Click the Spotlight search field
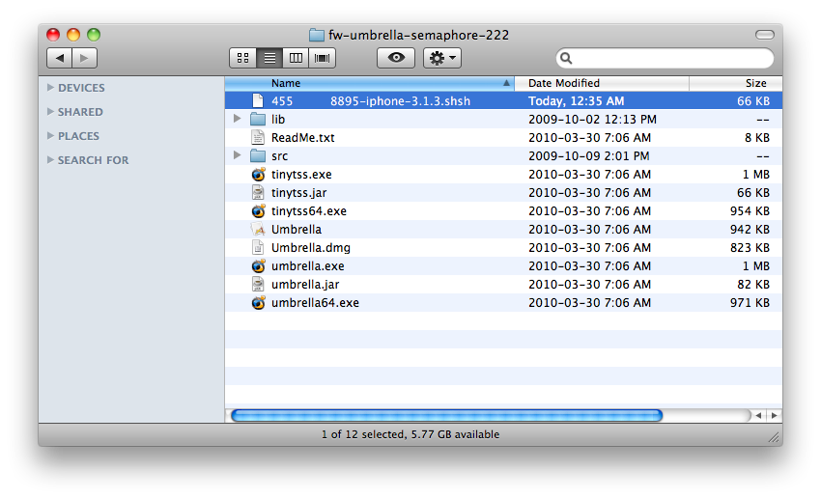821x499 pixels. click(x=666, y=59)
